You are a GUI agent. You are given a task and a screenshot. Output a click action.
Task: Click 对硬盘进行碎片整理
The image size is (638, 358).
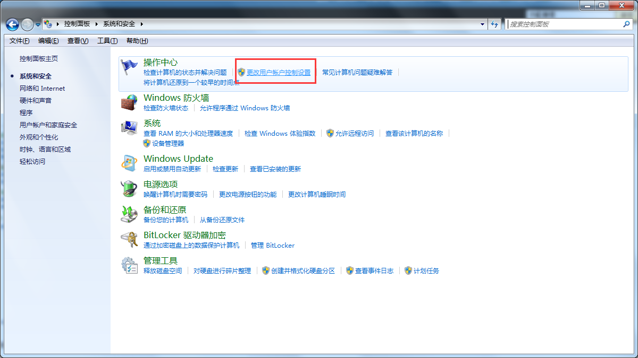pyautogui.click(x=222, y=271)
